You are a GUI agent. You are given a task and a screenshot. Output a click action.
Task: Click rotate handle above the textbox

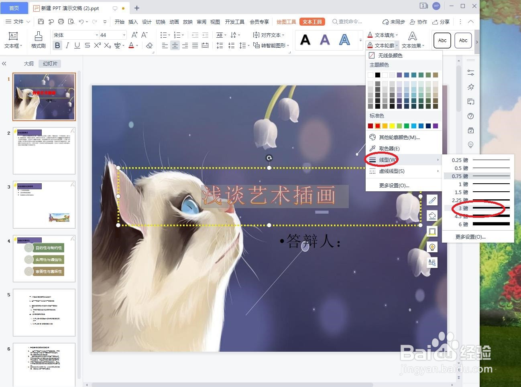tap(269, 158)
